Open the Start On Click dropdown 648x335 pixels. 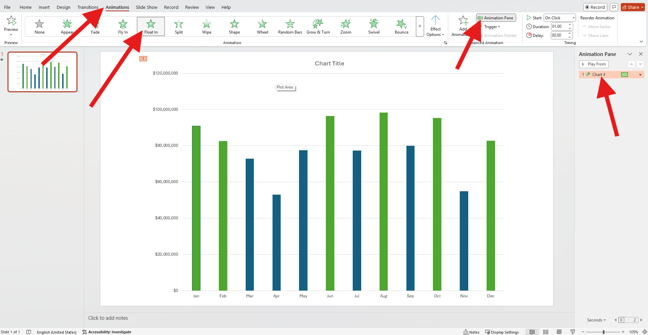(x=560, y=18)
